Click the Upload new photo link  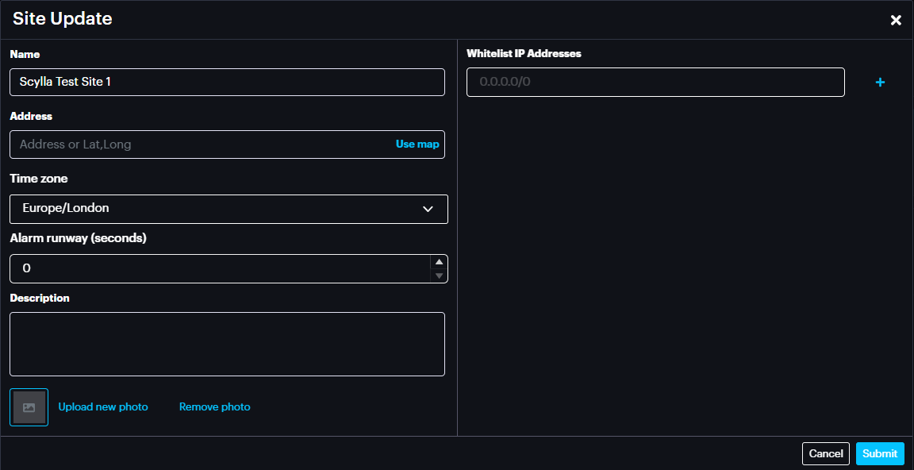click(x=103, y=407)
